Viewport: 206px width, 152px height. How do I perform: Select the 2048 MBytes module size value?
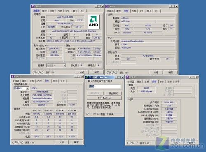42,92
